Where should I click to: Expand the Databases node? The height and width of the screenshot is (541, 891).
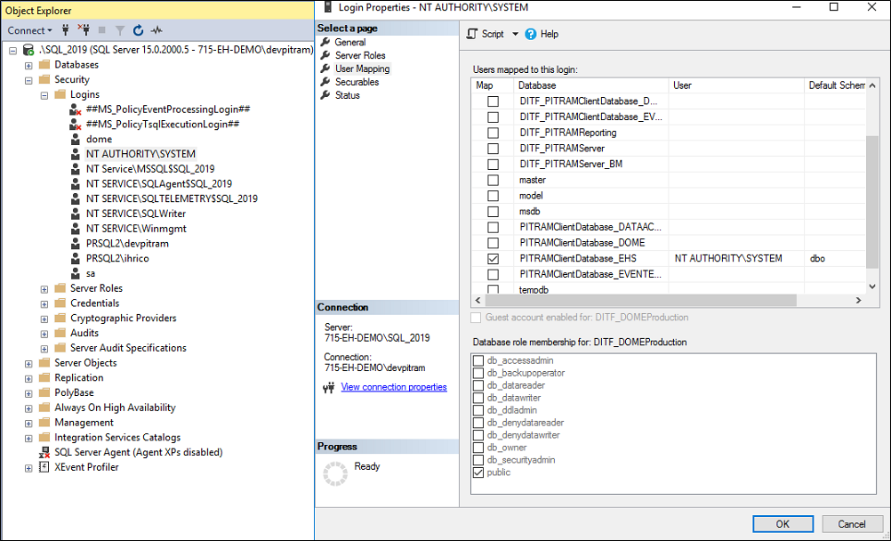tap(28, 66)
